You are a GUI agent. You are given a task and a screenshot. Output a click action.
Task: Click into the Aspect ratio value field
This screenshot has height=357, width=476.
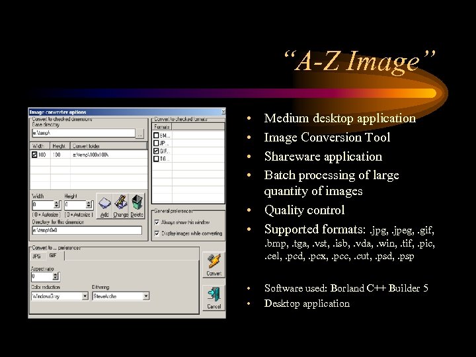pos(42,276)
